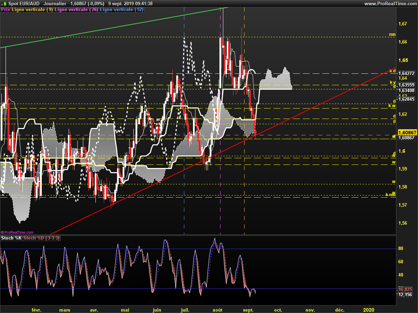Viewport: 418px width, 313px height.
Task: Click the nov. label on the time axis
Action: 310,310
